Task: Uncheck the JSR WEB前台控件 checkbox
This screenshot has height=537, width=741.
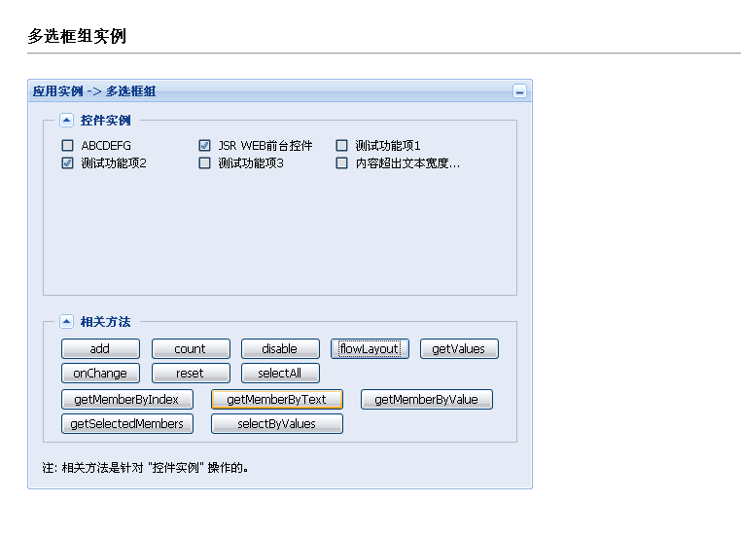Action: pos(204,145)
